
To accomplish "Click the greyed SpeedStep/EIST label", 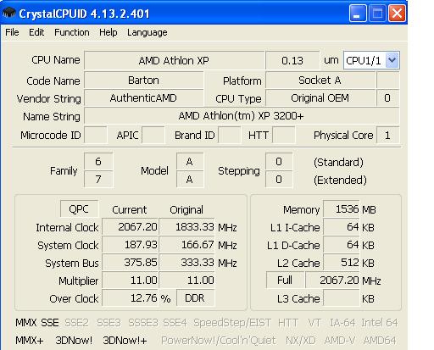I will pos(232,323).
